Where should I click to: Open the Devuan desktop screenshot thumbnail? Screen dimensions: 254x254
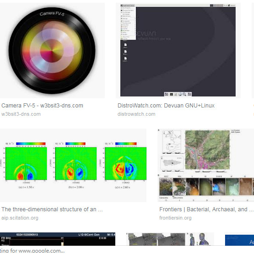tap(178, 51)
